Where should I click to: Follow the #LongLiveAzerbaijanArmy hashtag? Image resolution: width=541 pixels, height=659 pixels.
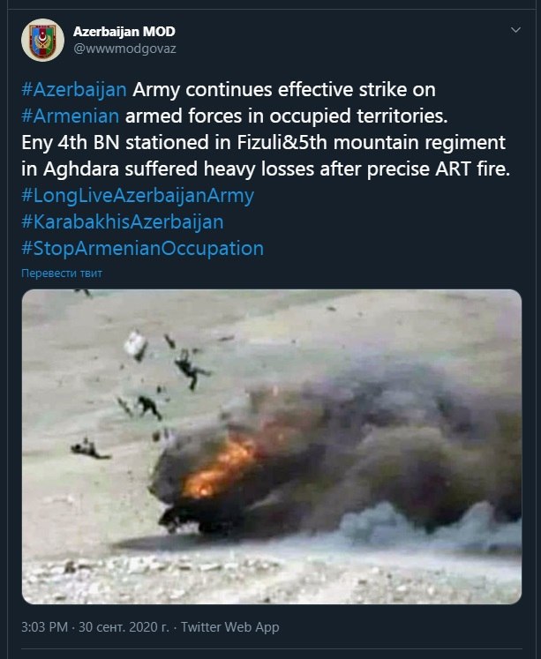pos(138,196)
